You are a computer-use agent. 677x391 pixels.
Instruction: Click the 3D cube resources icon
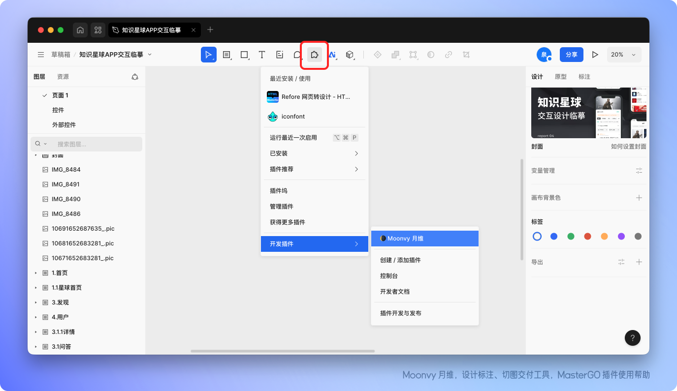350,55
